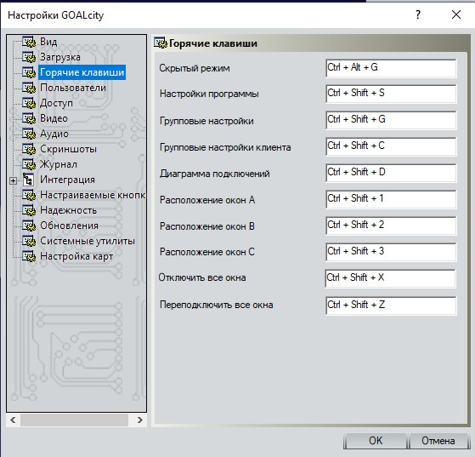Open the Пользователи settings section
This screenshot has width=475, height=457.
73,88
